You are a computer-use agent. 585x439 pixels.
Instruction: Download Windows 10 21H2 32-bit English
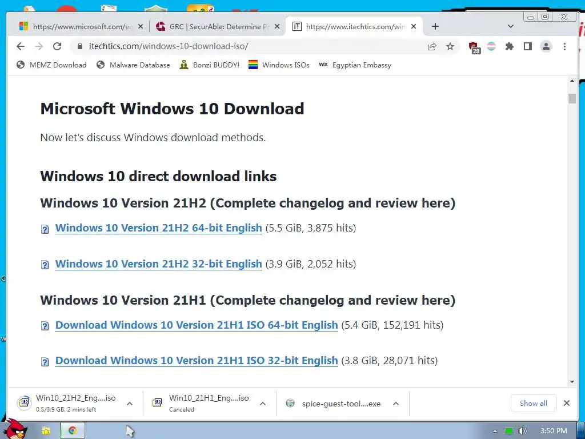[x=159, y=264]
